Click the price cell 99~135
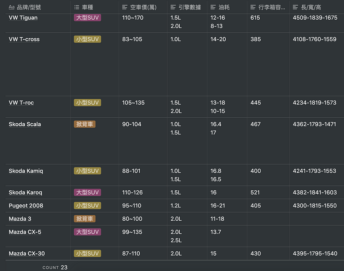This screenshot has height=271, width=344. 143,236
